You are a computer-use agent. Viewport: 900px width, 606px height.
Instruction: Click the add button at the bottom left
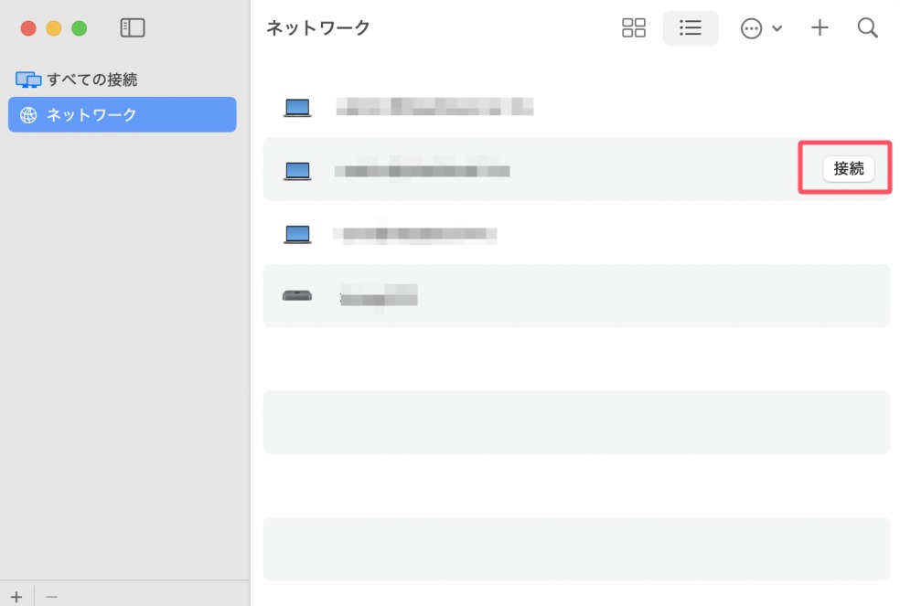pos(16,595)
